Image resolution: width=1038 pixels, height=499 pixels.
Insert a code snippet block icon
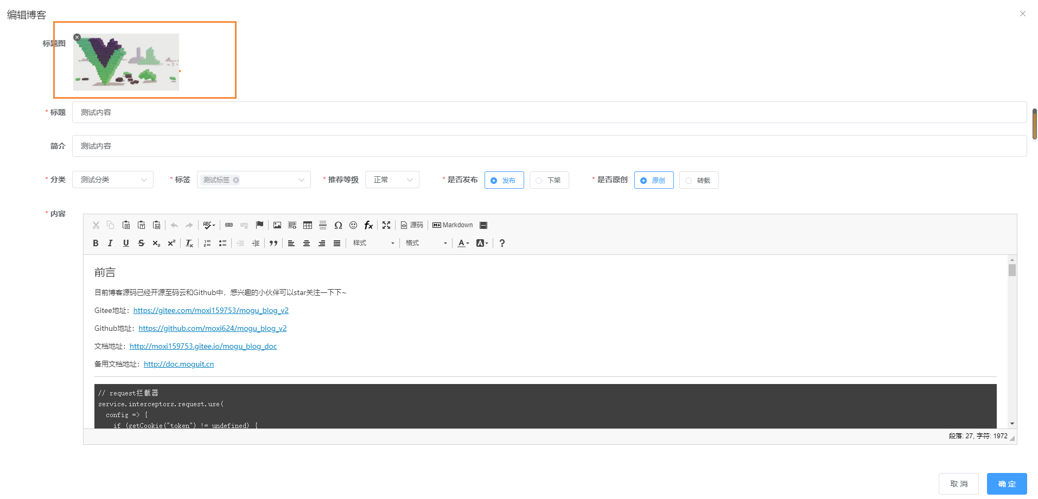[x=292, y=225]
